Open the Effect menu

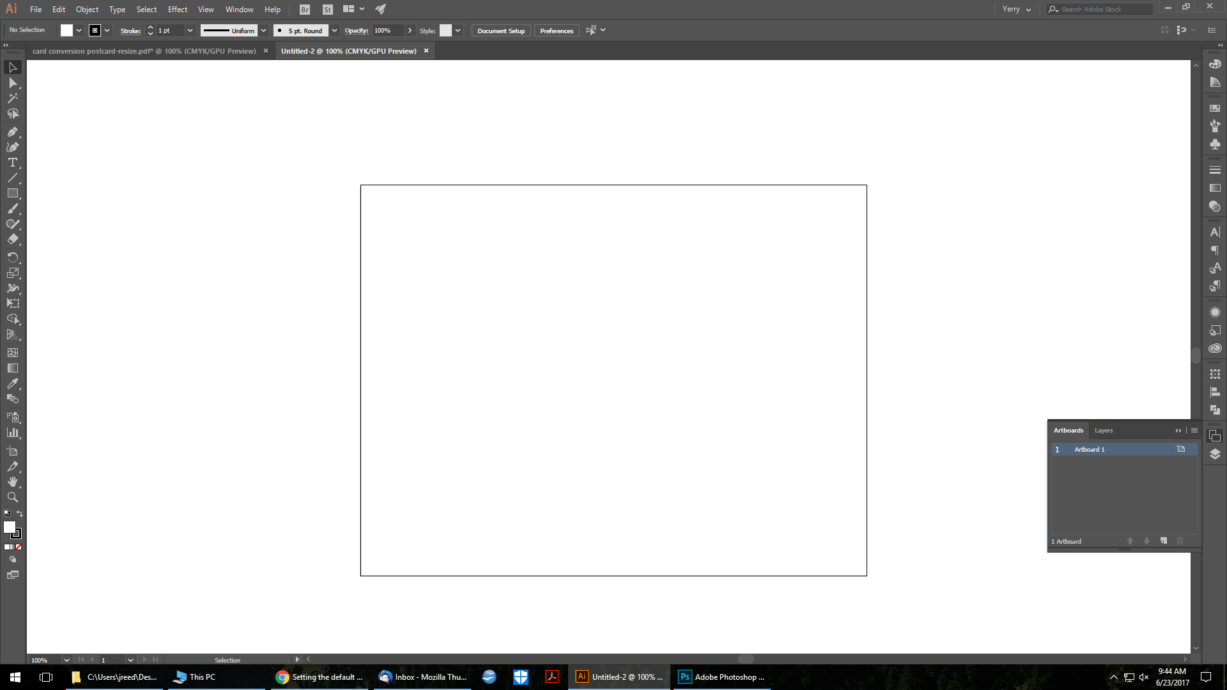(177, 8)
